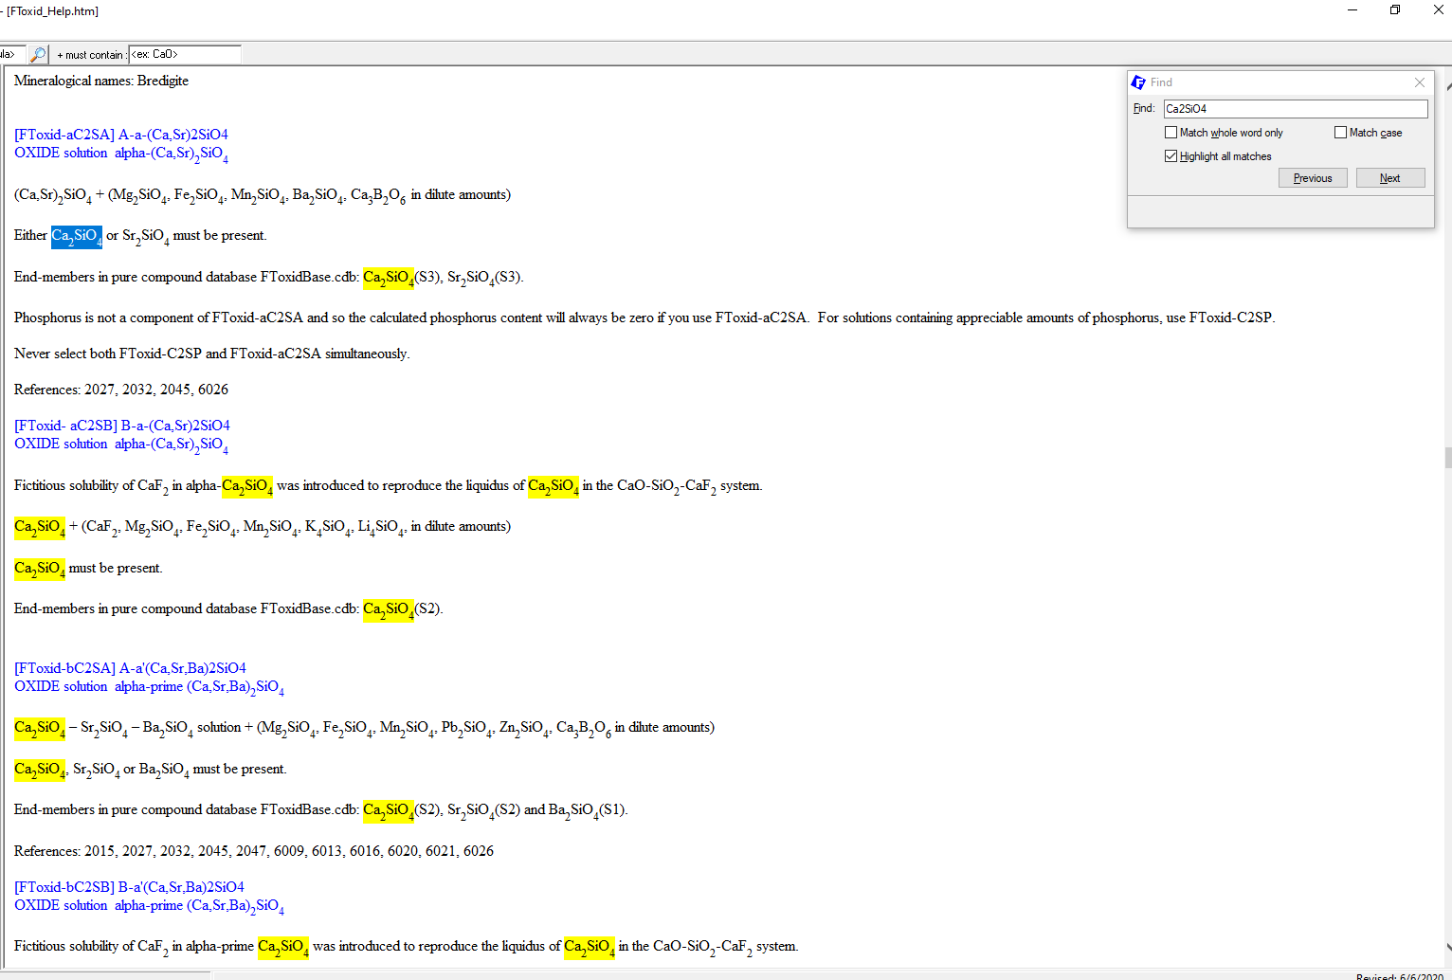The width and height of the screenshot is (1452, 980).
Task: Click 'Either' sentence Sr2SiO4 text
Action: 146,237
